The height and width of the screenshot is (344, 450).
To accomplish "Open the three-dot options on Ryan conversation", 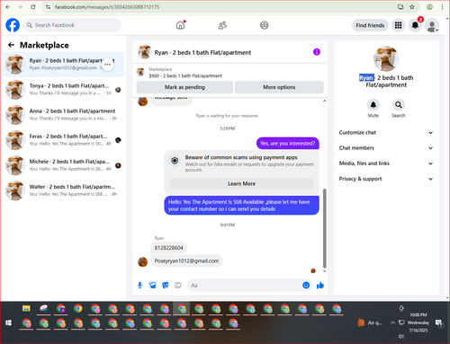I will 107,65.
